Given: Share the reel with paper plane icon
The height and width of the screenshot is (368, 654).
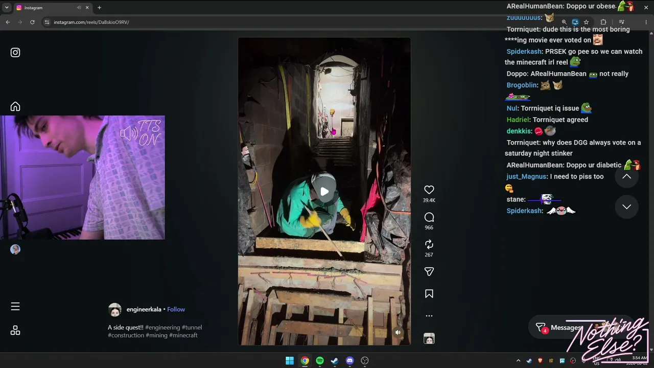Looking at the screenshot, I should tap(429, 271).
